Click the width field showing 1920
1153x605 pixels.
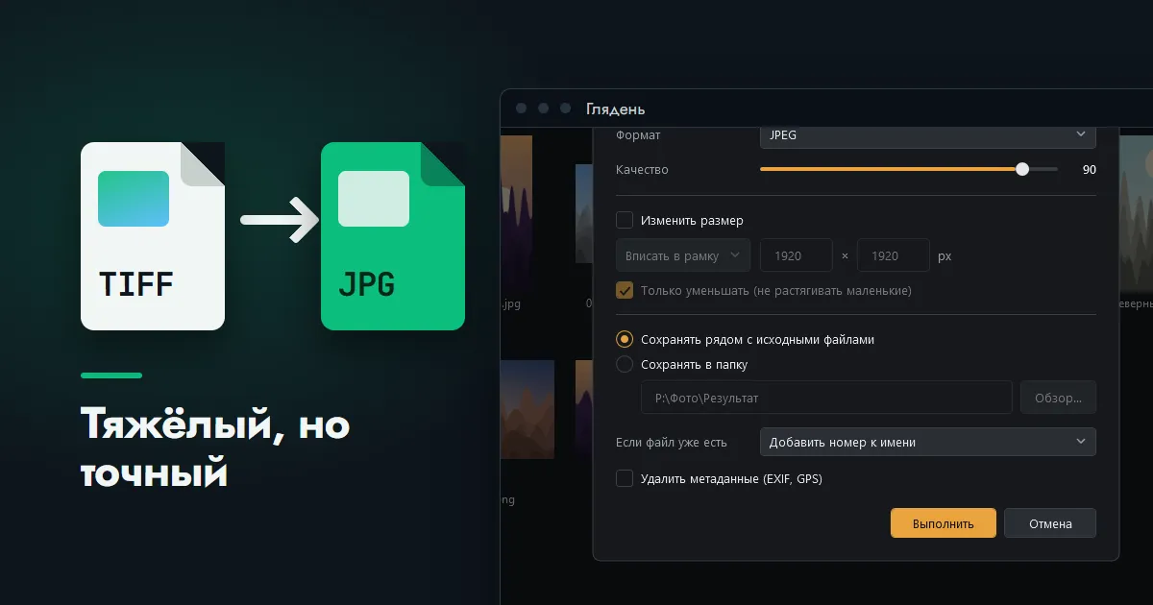point(797,255)
